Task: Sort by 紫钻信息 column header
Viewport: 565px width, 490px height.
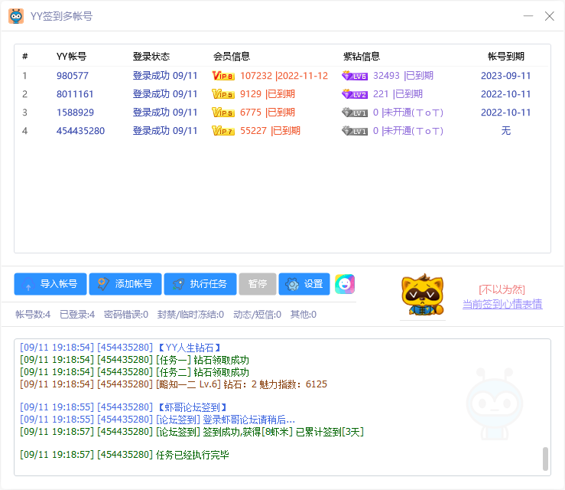Action: pos(362,57)
